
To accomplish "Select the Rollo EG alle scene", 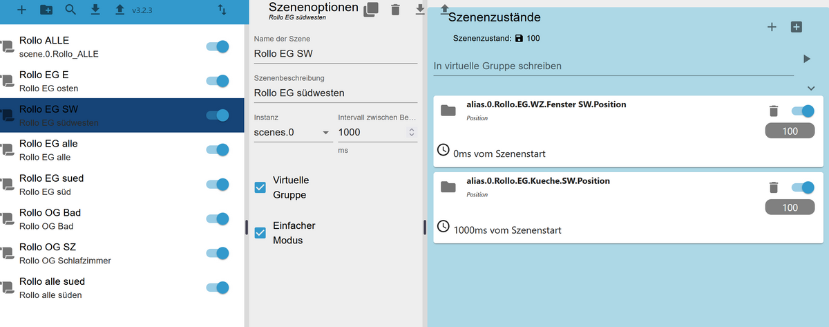I will point(104,149).
